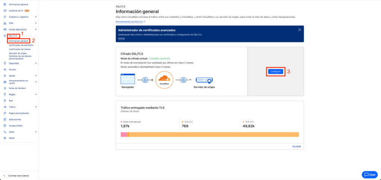Screen dimensions: 381x180
Task: Click the Activar link in blue banner
Action: point(121,39)
